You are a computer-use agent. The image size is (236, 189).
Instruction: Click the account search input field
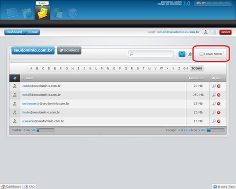click(x=150, y=54)
